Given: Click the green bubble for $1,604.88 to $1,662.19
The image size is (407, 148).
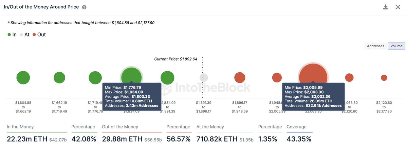Looking at the screenshot, I should [23, 78].
